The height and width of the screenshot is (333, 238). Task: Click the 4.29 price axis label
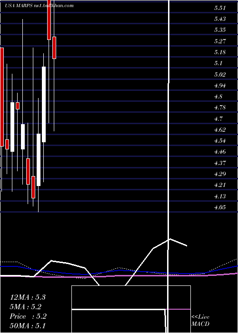pos(220,174)
